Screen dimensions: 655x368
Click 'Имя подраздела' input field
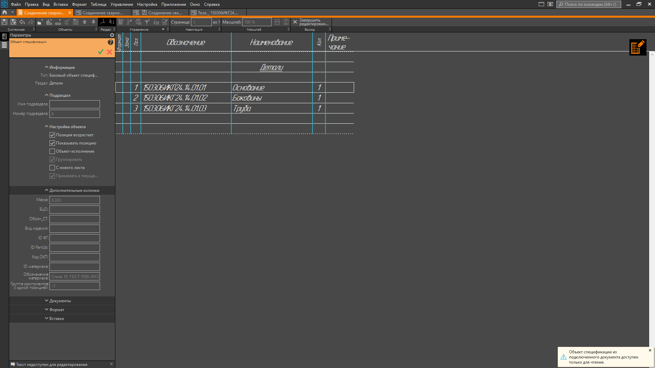click(x=75, y=104)
